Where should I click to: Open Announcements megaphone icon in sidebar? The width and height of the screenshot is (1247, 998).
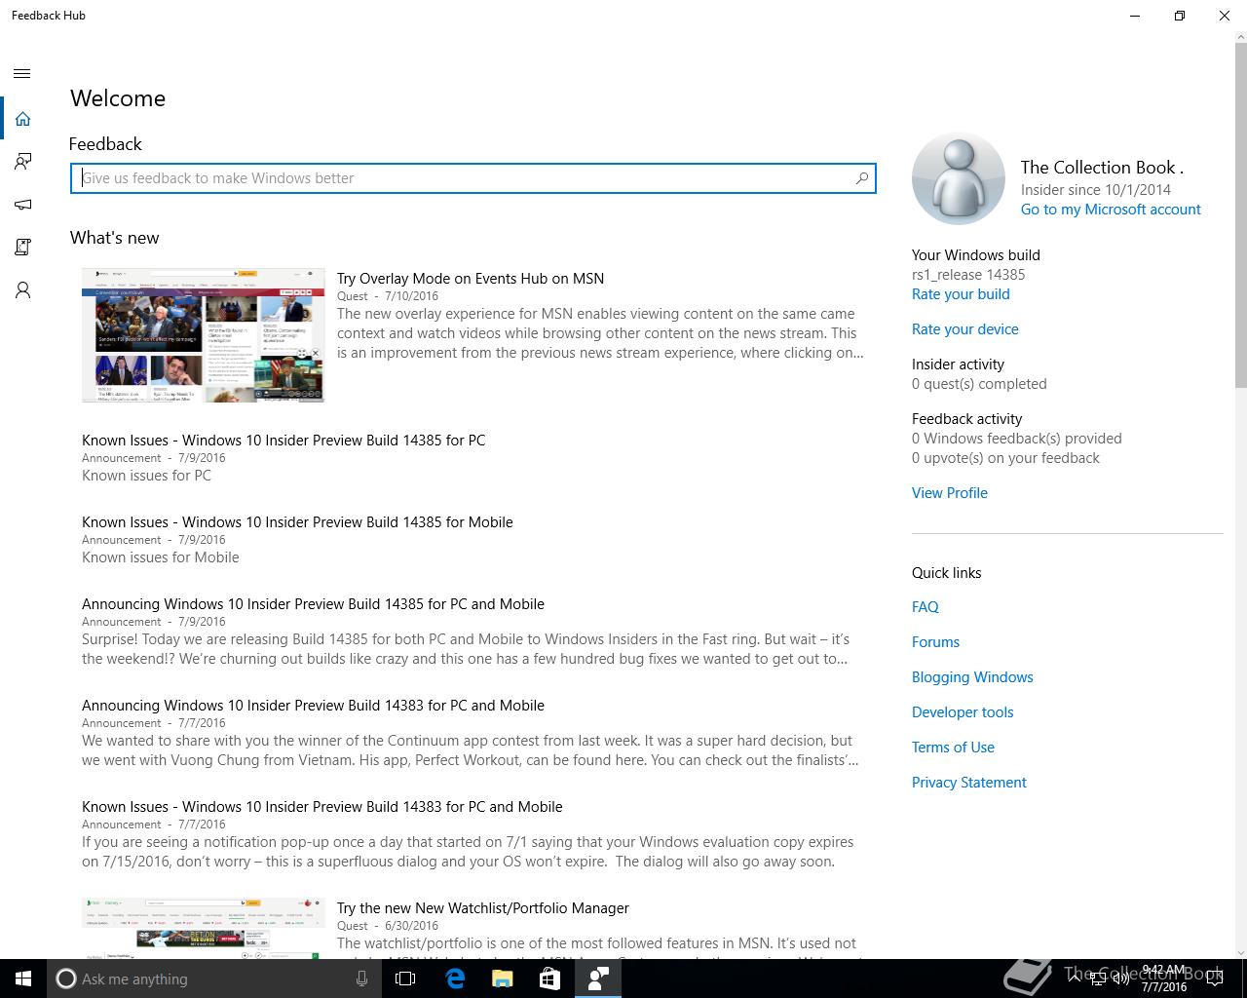[x=22, y=205]
